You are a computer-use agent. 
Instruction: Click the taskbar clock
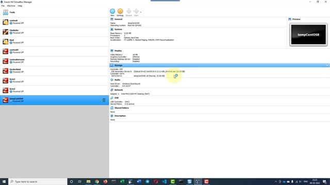(x=315, y=181)
